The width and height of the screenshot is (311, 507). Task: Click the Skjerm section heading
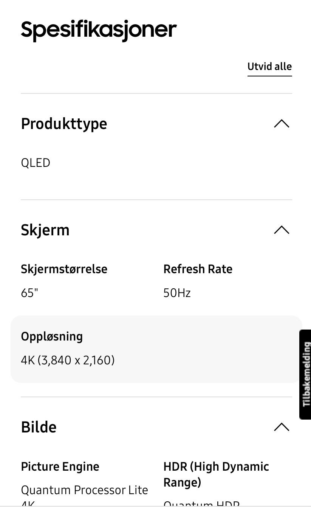click(45, 230)
